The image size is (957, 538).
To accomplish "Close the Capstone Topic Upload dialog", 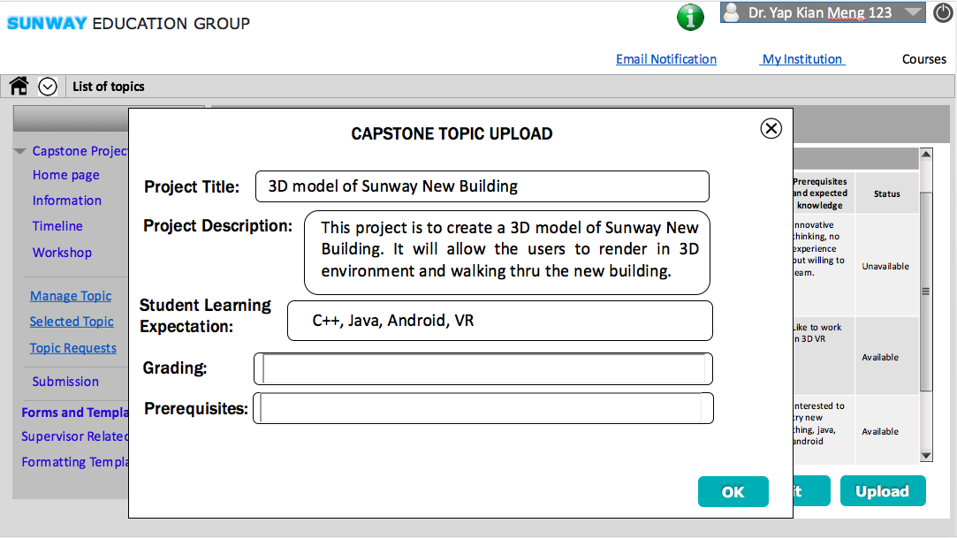I will [x=771, y=128].
